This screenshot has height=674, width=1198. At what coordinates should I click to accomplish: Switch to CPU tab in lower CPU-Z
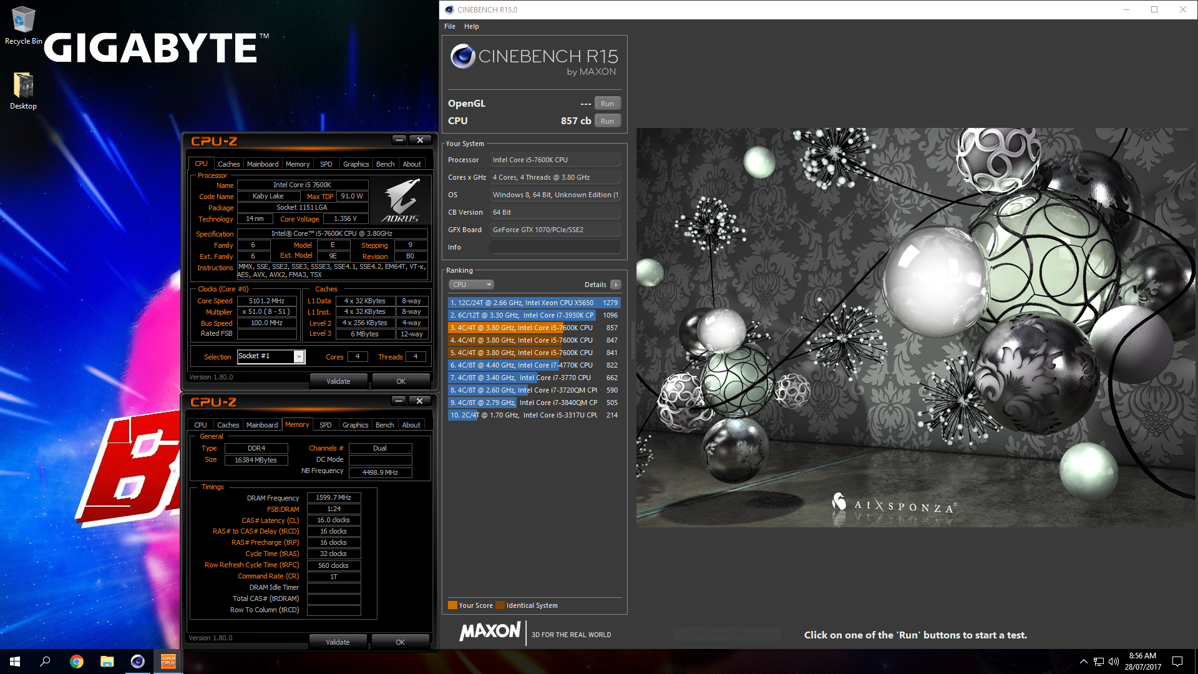(200, 425)
